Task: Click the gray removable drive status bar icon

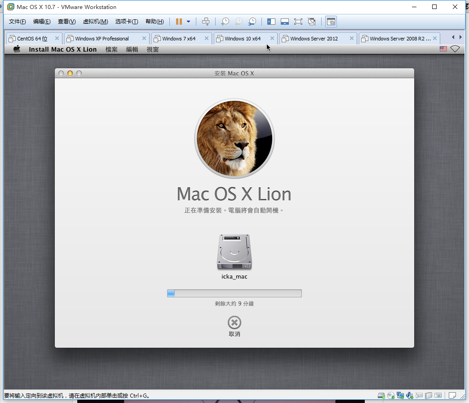Action: [x=429, y=395]
